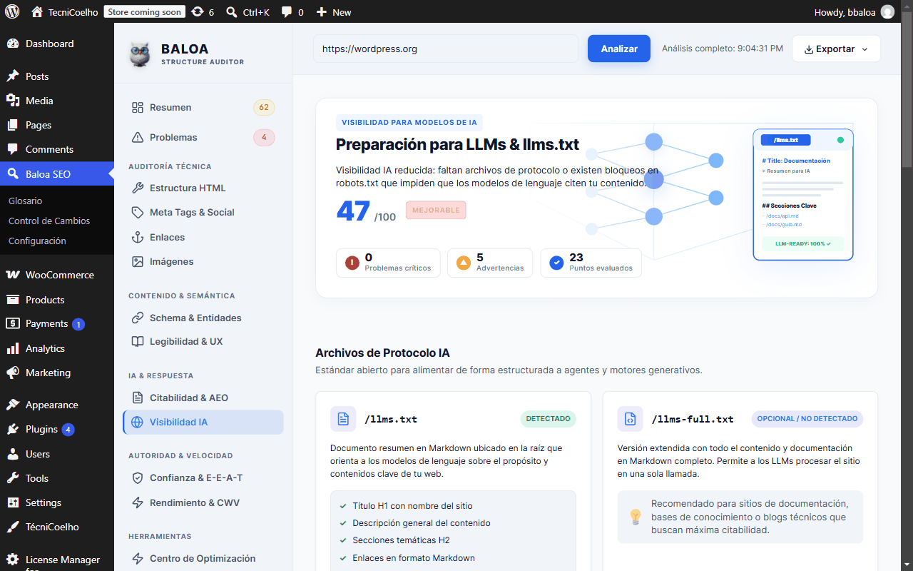
Task: Click the WooCommerce Woo icon
Action: pyautogui.click(x=13, y=275)
